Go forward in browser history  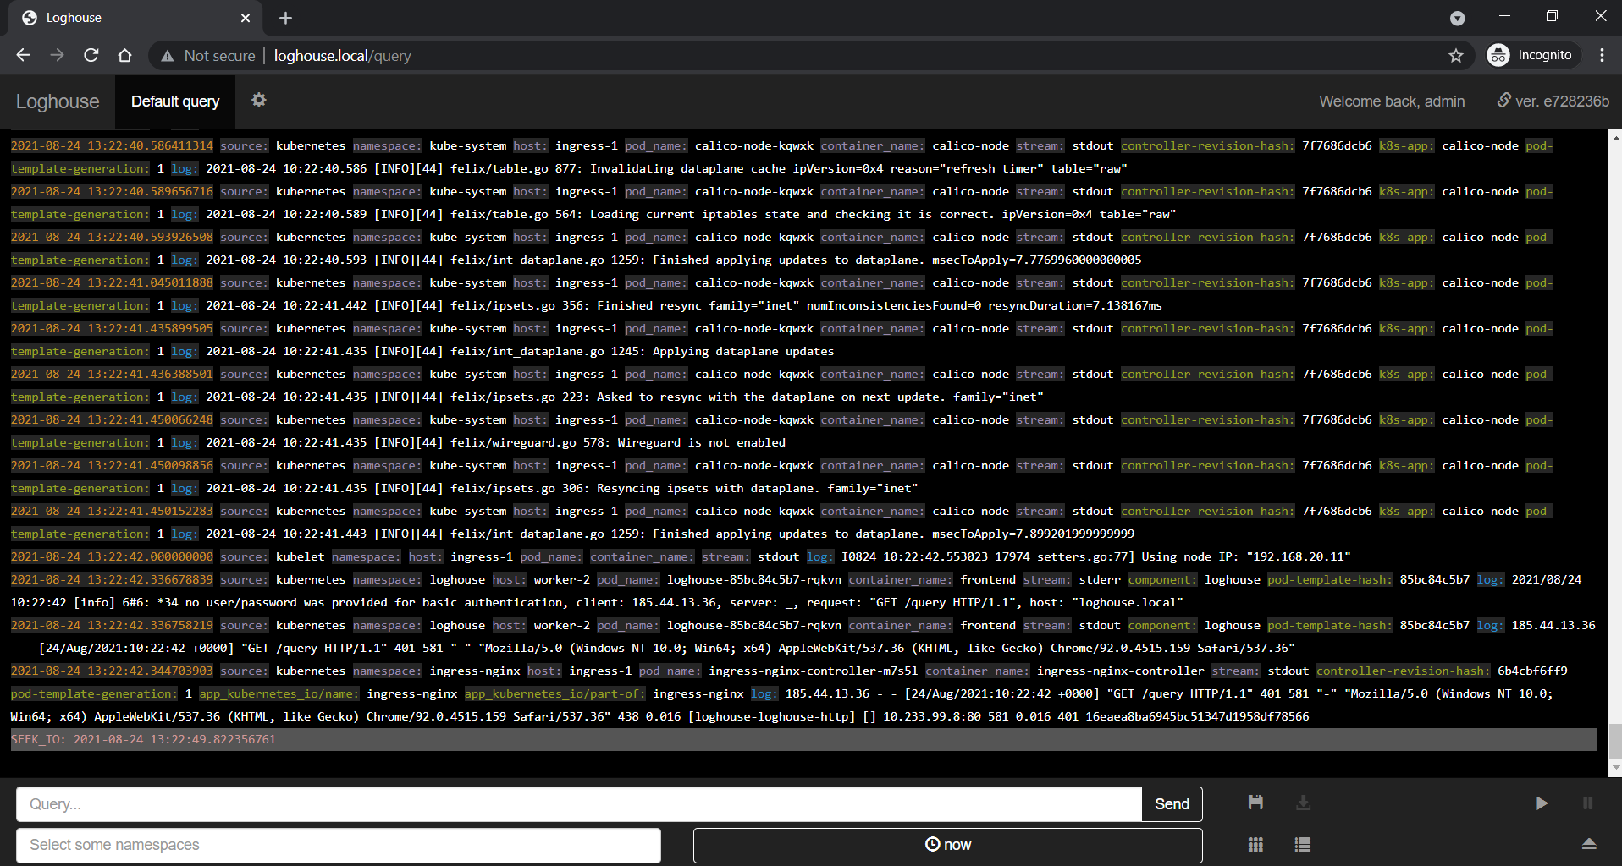(57, 55)
